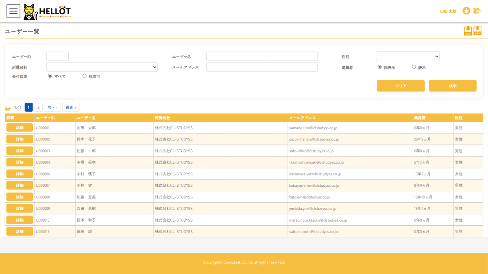Open 詳細 for user U000002 鈴木 花子

[20, 139]
